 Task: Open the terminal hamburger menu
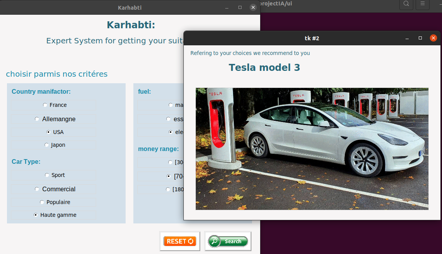click(x=423, y=4)
